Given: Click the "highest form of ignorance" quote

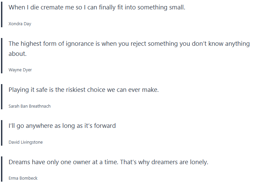Looking at the screenshot, I should click(x=129, y=44).
